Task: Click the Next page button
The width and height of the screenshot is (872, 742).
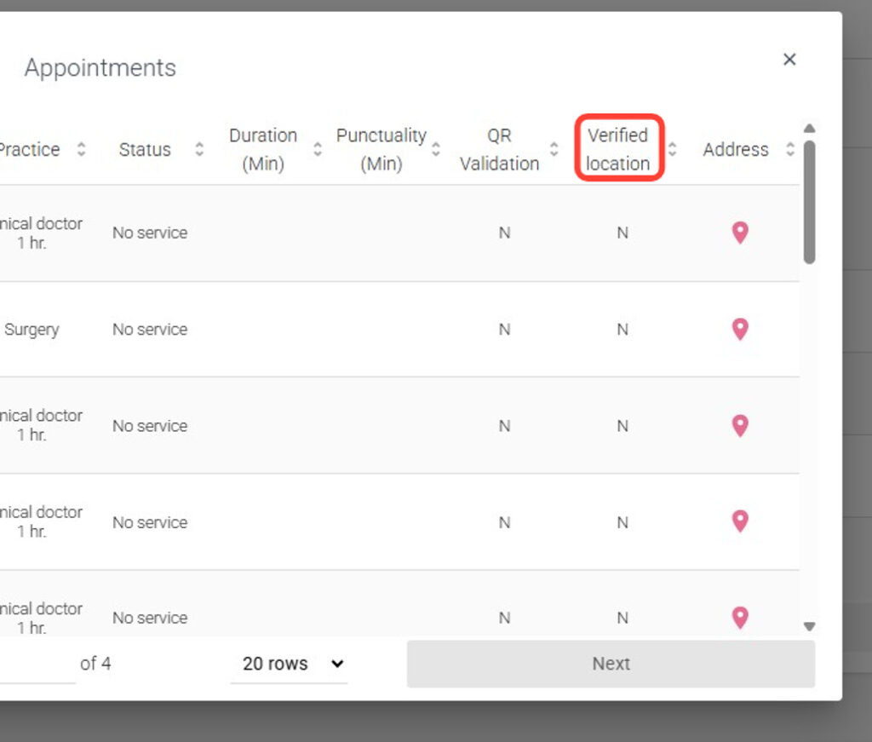Action: tap(611, 664)
